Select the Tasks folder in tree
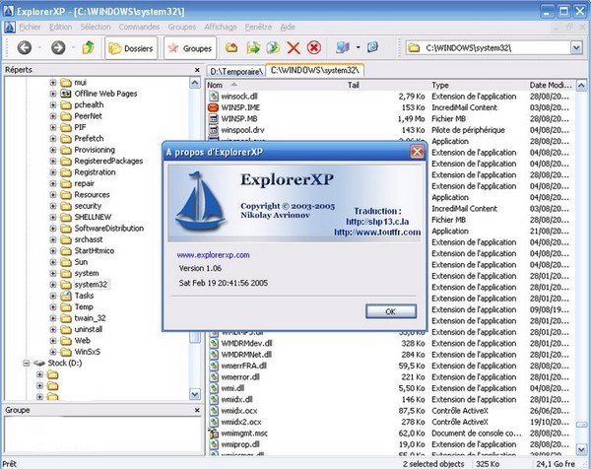Viewport: 591px width, 469px height. coord(84,296)
